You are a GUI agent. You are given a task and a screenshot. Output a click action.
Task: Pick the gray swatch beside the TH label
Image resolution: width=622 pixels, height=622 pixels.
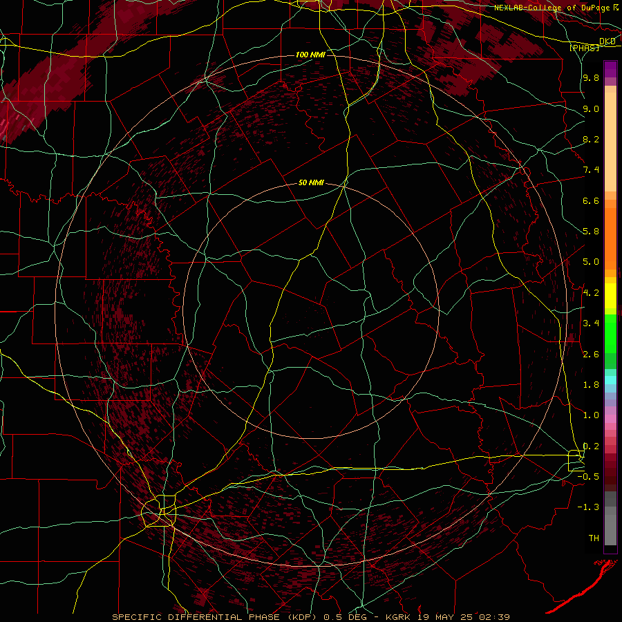click(610, 531)
